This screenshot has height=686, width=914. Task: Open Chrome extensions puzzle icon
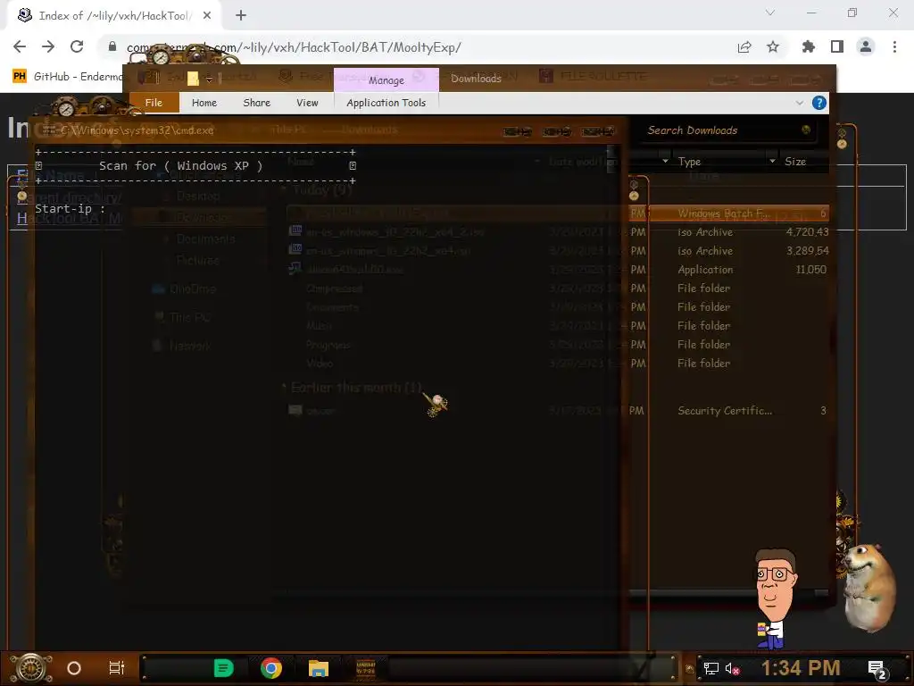point(808,46)
